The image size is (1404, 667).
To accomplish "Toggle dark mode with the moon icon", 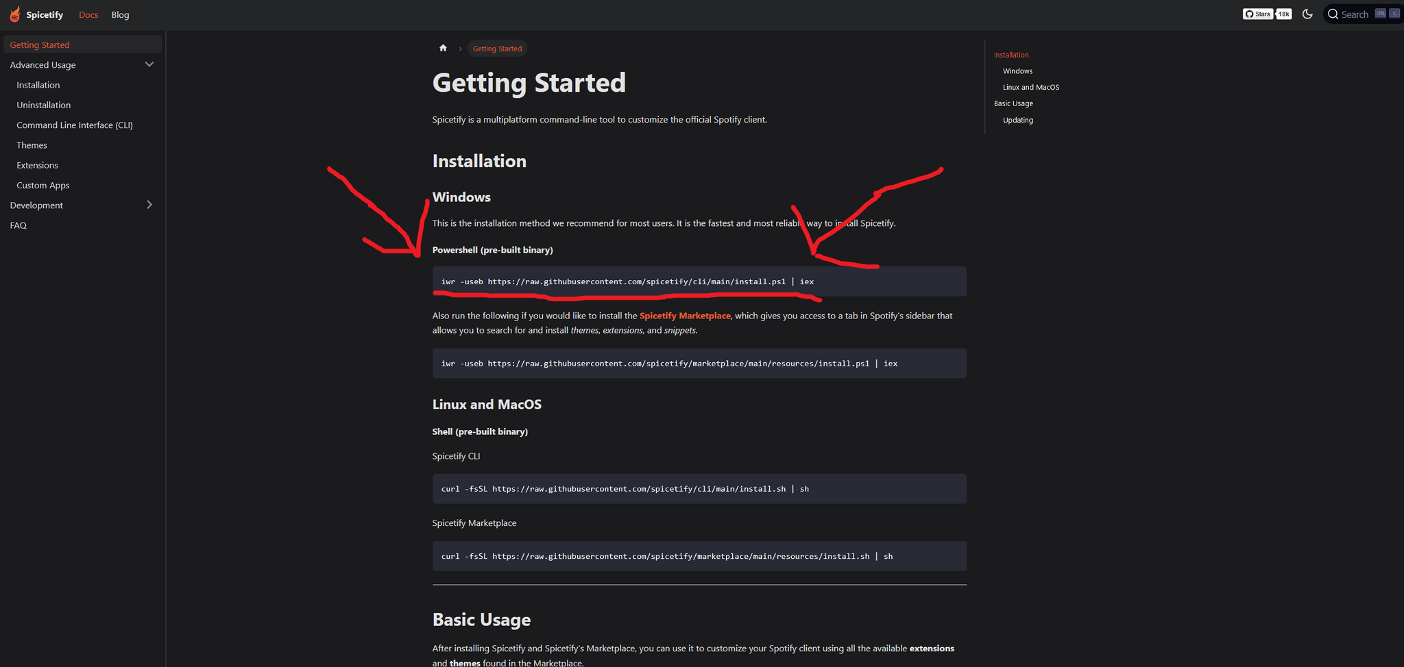I will [1307, 14].
